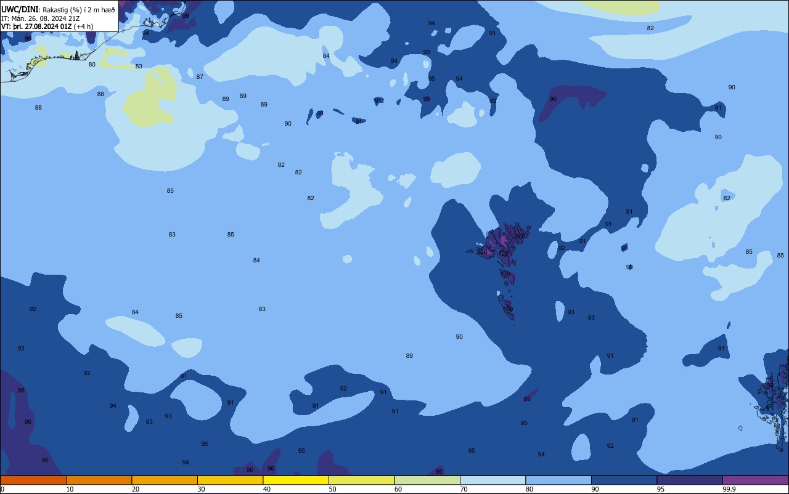The image size is (789, 494).
Task: Click the 70–80 pale blue legend swatch
Action: (x=493, y=480)
